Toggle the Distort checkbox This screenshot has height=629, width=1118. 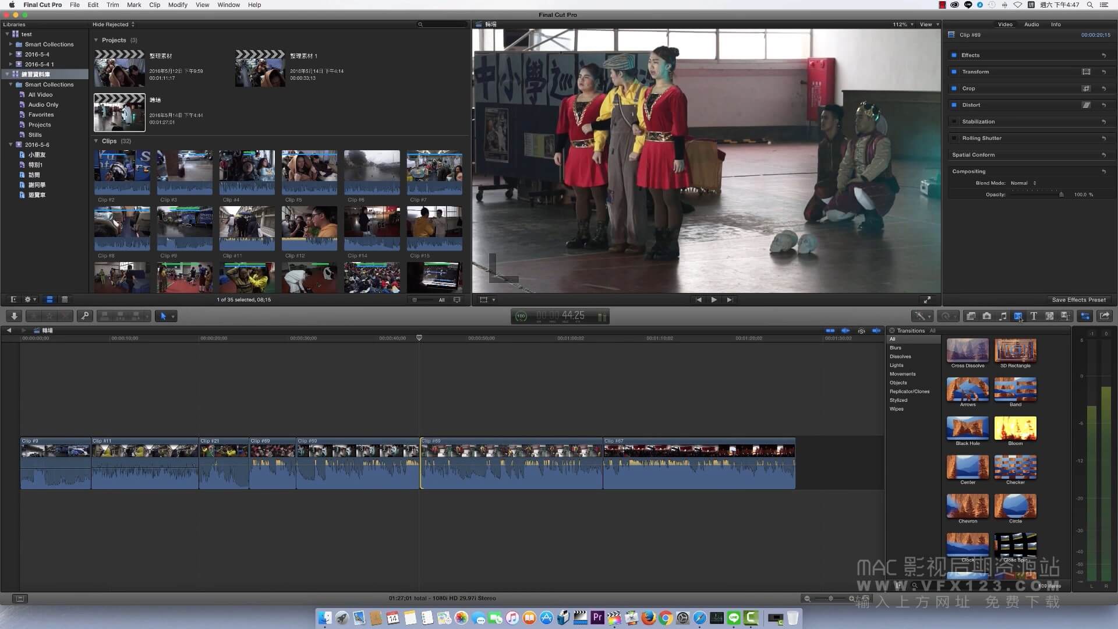(x=954, y=105)
